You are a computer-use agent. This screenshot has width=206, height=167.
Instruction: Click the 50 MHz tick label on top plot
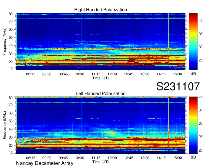11,38
